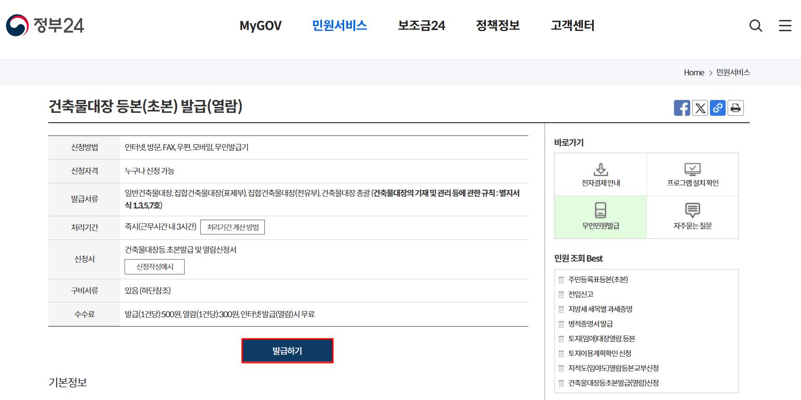Open 지방세 세목별 과세증명 link
This screenshot has height=400, width=801.
pos(600,309)
